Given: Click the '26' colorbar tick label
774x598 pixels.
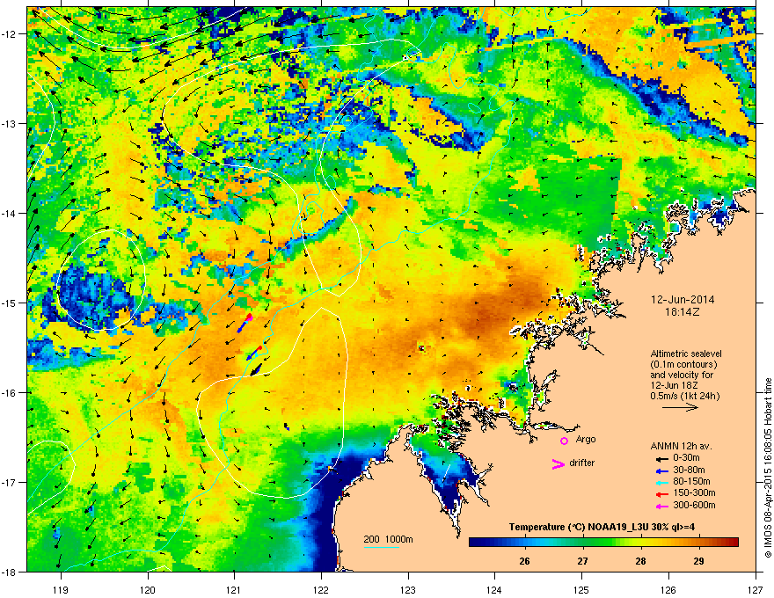Looking at the screenshot, I should coord(525,561).
